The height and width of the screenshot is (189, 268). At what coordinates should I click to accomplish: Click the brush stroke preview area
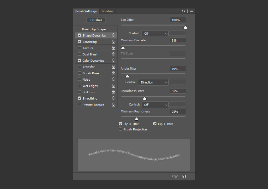tap(134, 155)
